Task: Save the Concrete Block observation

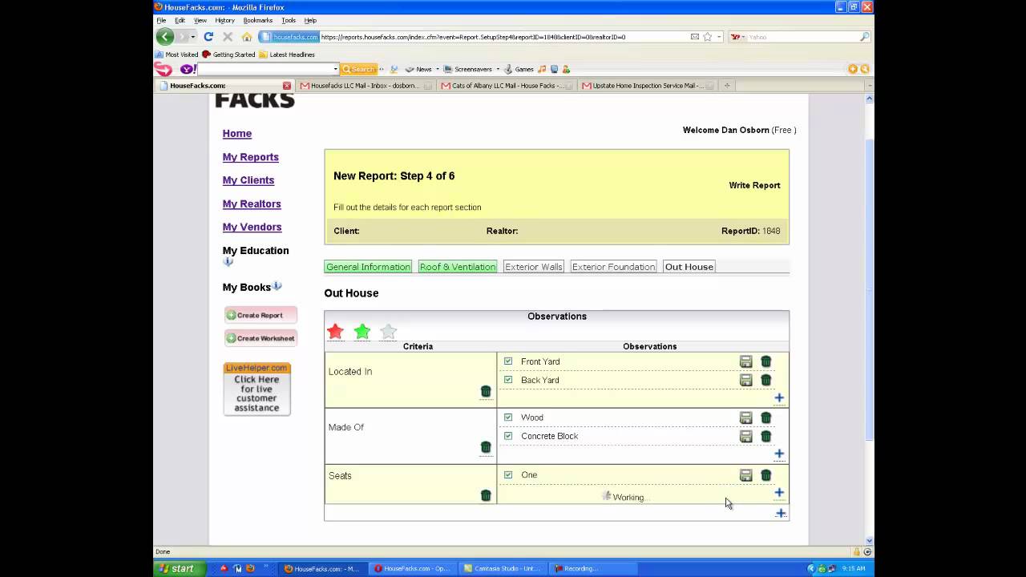Action: tap(745, 436)
